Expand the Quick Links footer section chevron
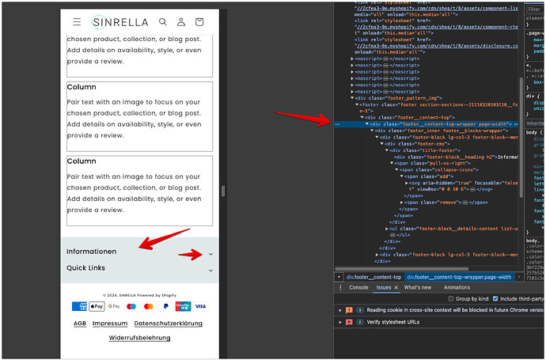This screenshot has height=360, width=546. click(x=210, y=271)
